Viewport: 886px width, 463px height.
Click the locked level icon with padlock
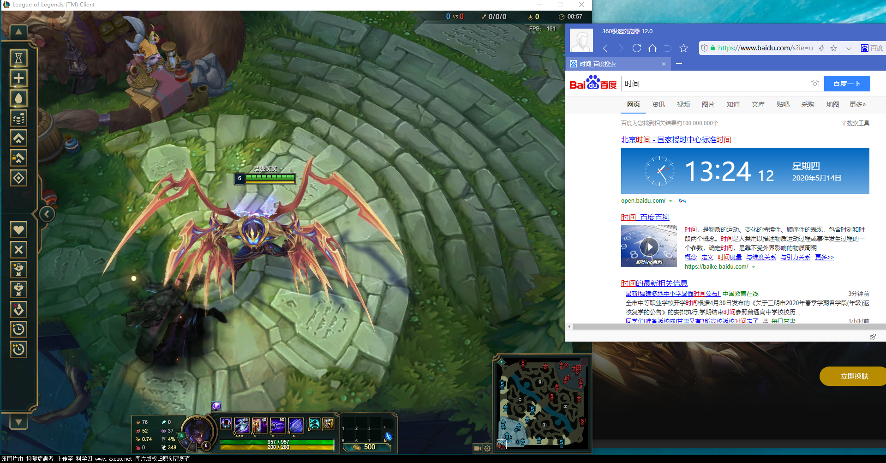[x=18, y=158]
